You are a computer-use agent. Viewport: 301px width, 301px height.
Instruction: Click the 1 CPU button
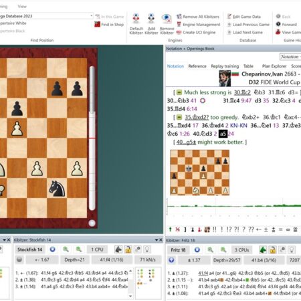tap(97, 249)
